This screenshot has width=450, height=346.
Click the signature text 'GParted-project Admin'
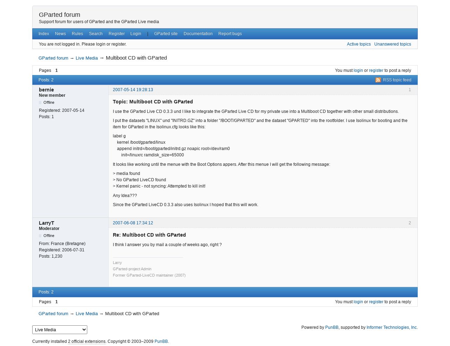click(x=132, y=269)
